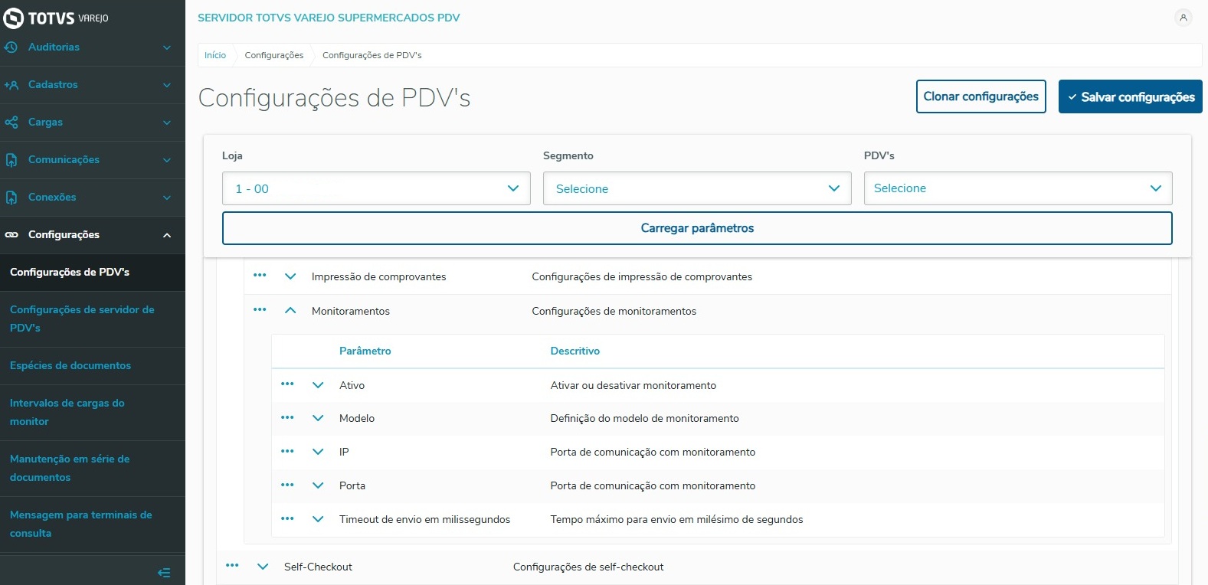The width and height of the screenshot is (1208, 585).
Task: Open options dots for Ativo parameter
Action: click(287, 384)
